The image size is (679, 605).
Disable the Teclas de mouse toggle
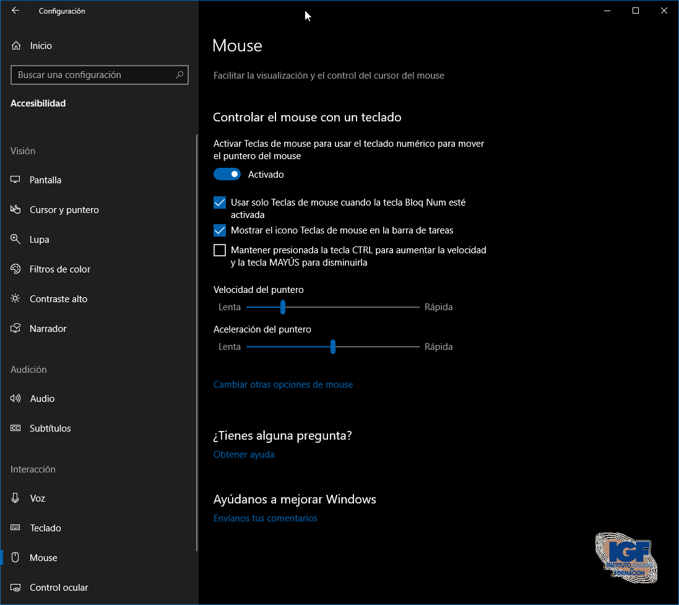227,175
